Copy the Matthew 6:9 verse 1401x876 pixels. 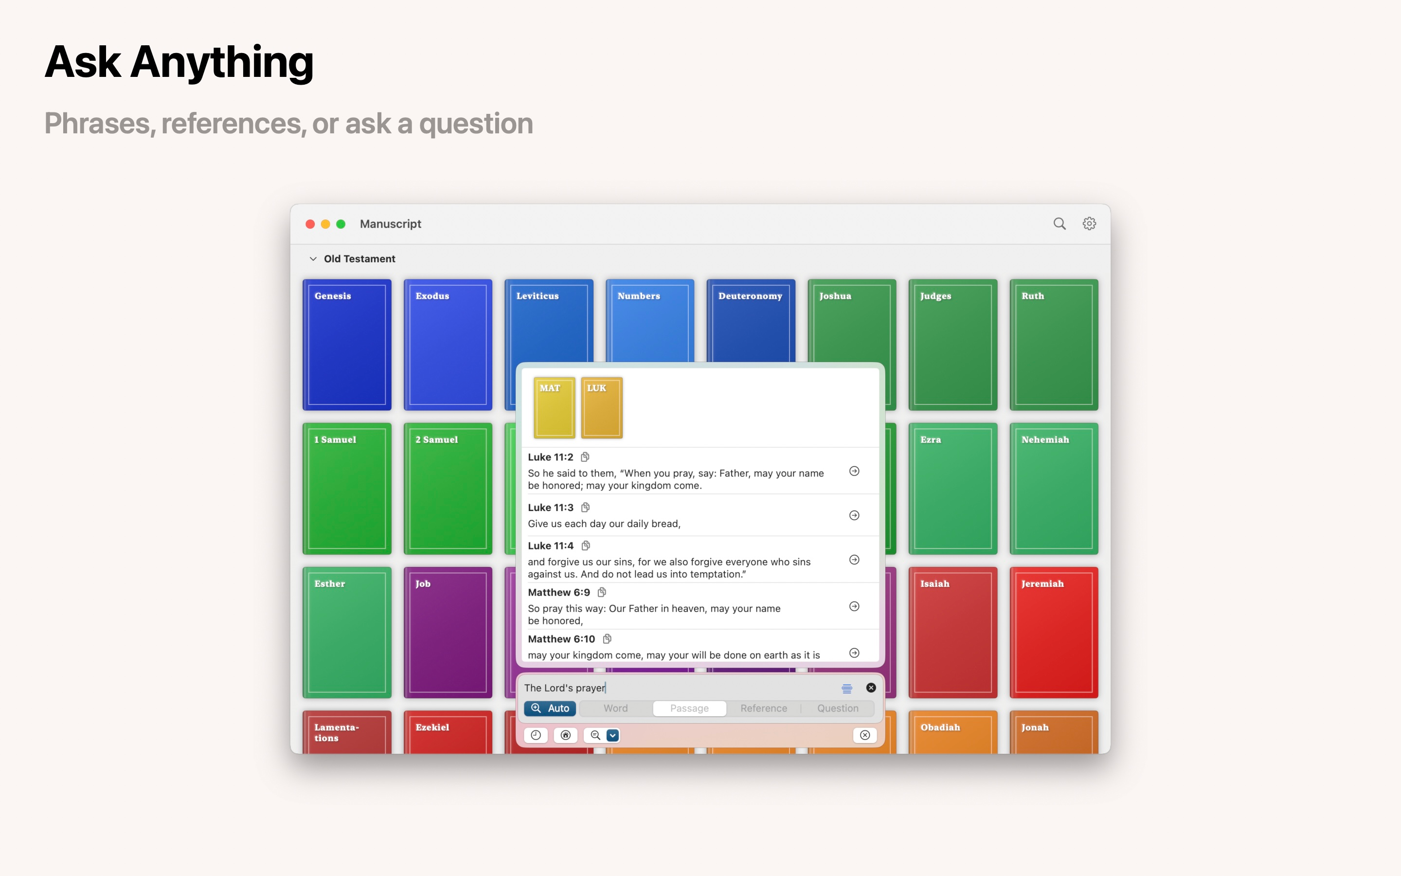601,592
